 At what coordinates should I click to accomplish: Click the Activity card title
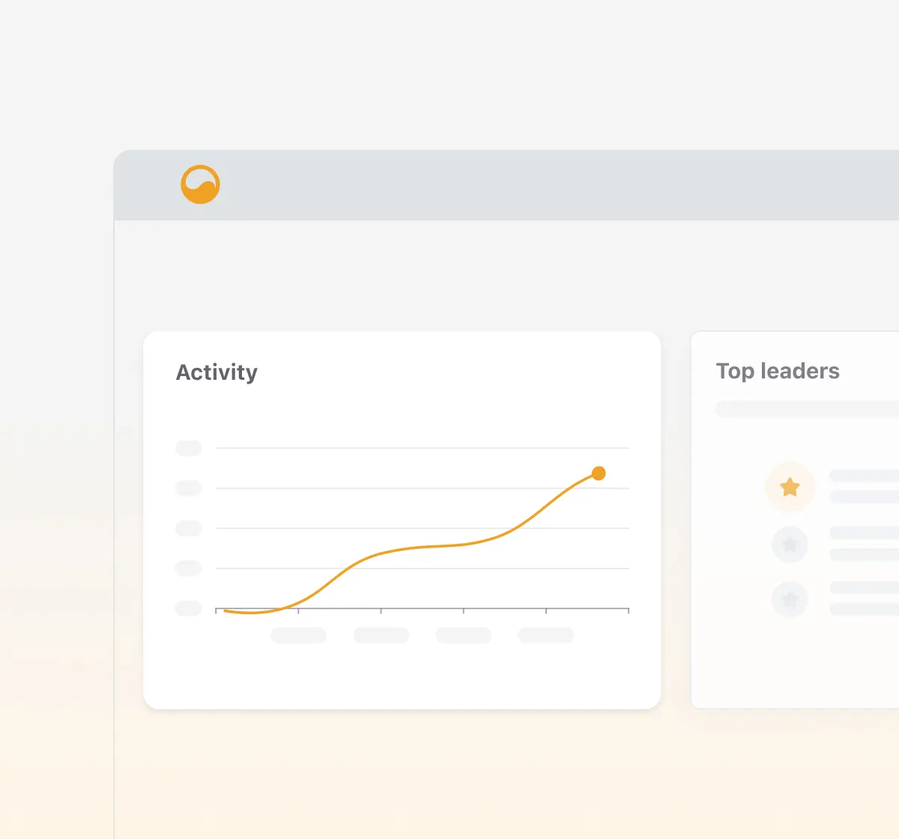point(217,372)
